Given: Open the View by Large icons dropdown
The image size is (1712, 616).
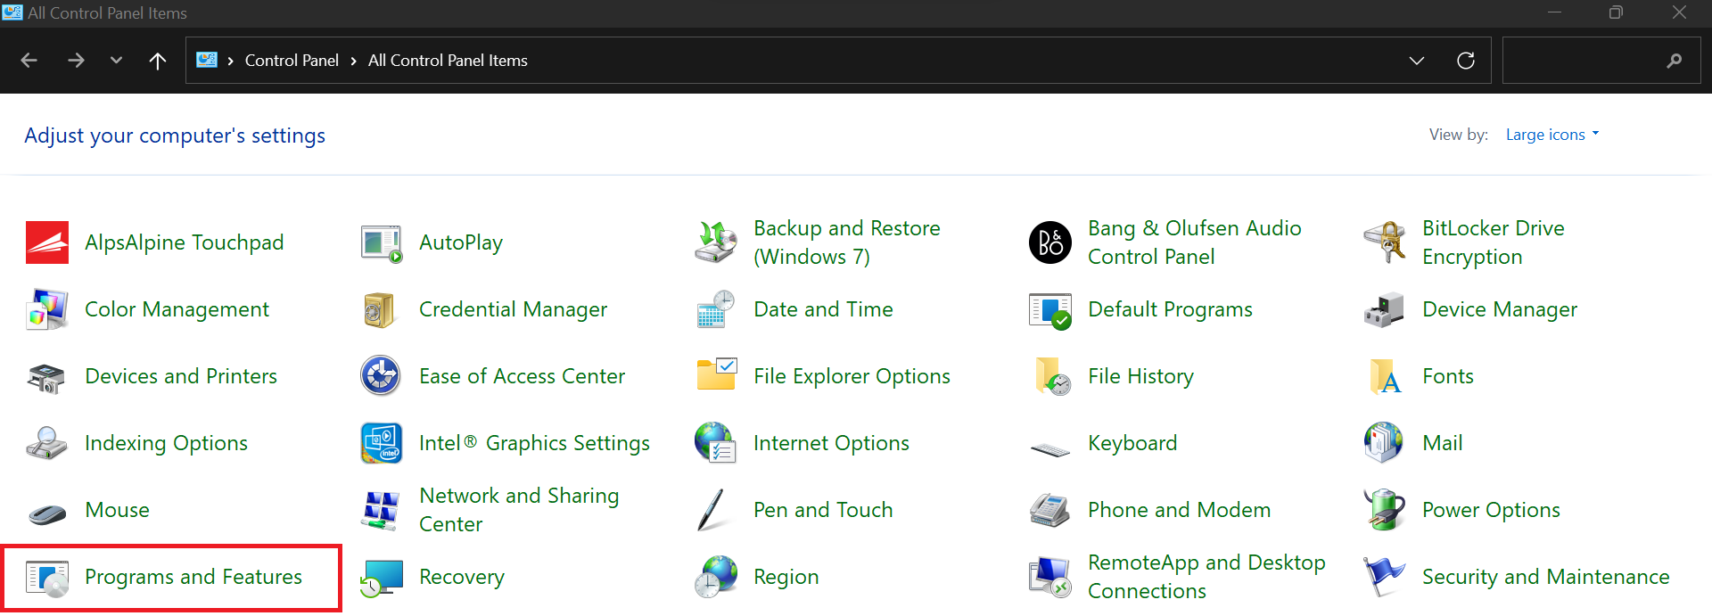Looking at the screenshot, I should (x=1552, y=135).
